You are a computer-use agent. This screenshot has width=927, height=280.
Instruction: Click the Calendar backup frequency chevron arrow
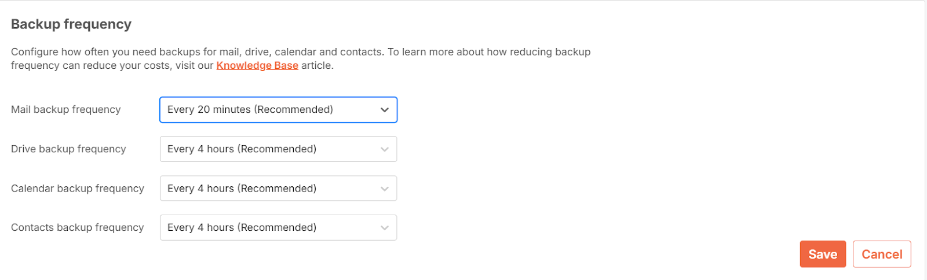pyautogui.click(x=384, y=189)
